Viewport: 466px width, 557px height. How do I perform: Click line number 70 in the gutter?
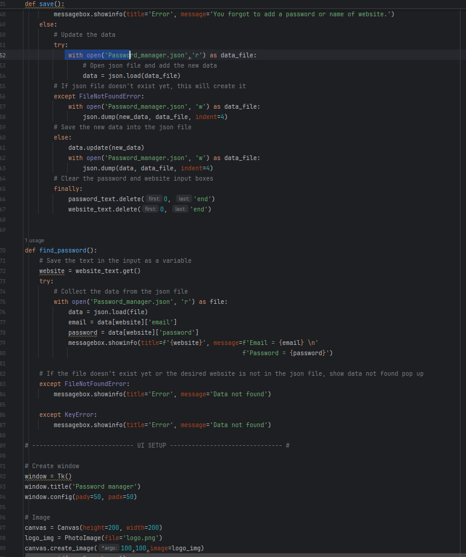coord(4,250)
